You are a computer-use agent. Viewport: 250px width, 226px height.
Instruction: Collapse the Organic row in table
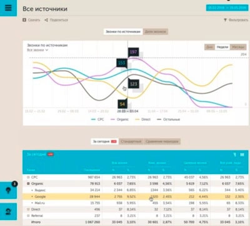coord(28,183)
